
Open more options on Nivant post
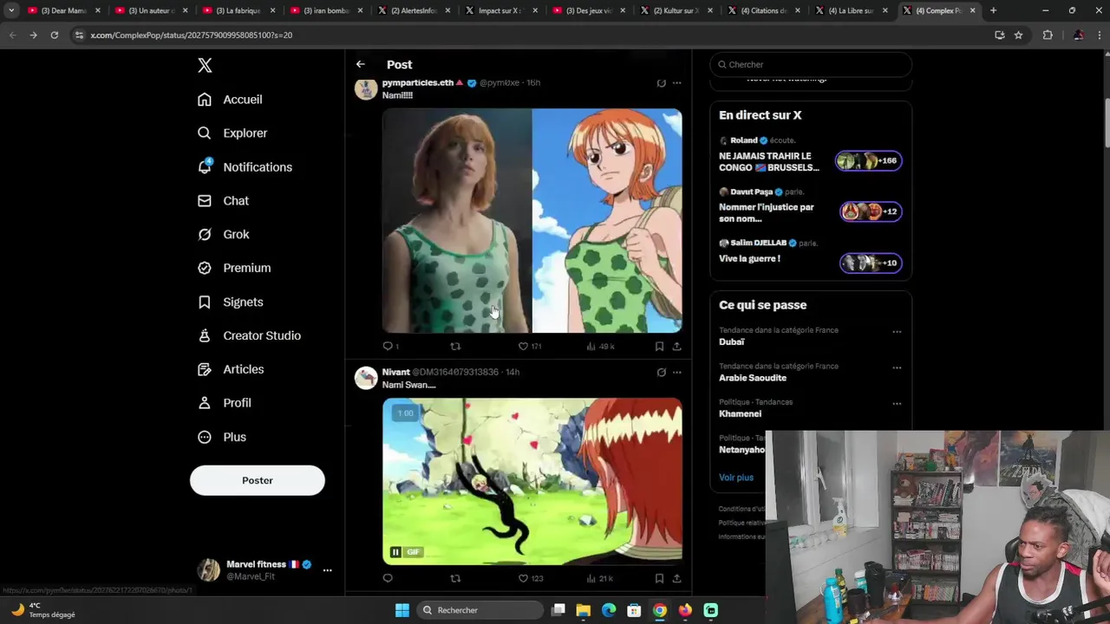click(677, 373)
